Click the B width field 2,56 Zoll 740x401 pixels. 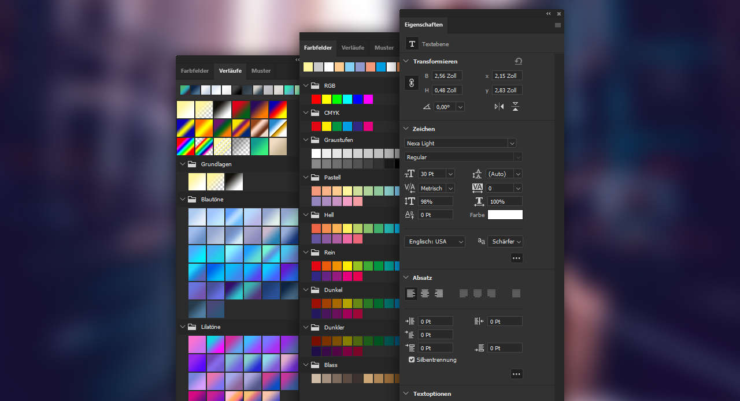(447, 76)
